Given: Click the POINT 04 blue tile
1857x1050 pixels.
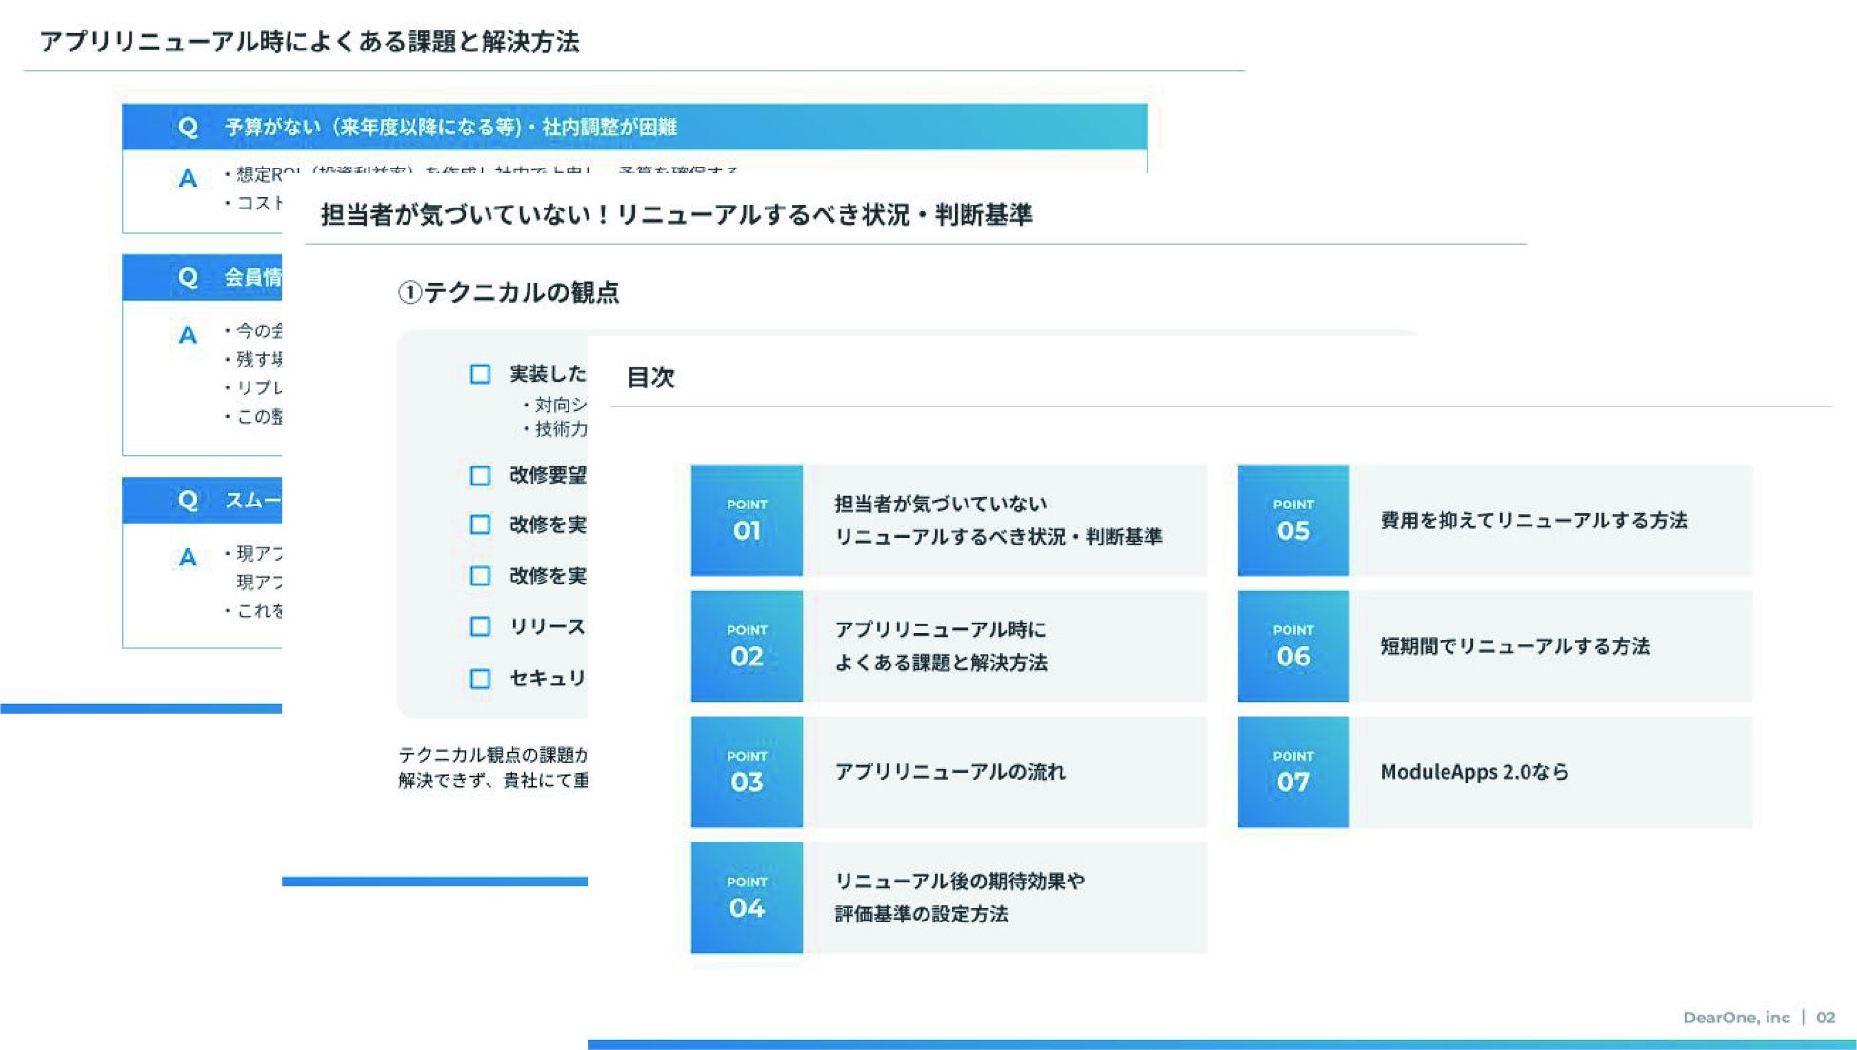Looking at the screenshot, I should [747, 897].
